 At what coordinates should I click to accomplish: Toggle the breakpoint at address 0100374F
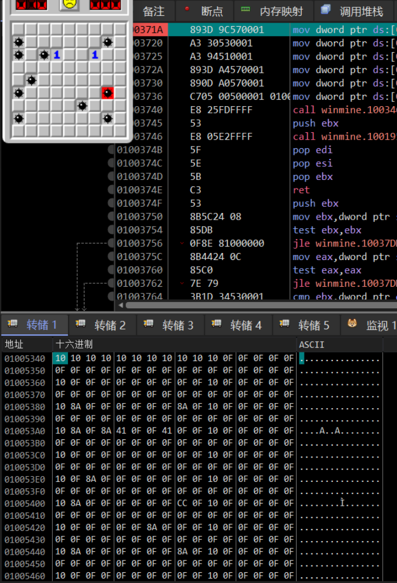tap(111, 203)
